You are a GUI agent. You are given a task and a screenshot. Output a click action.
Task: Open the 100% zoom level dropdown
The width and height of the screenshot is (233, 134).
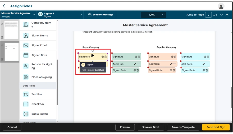(x=153, y=15)
